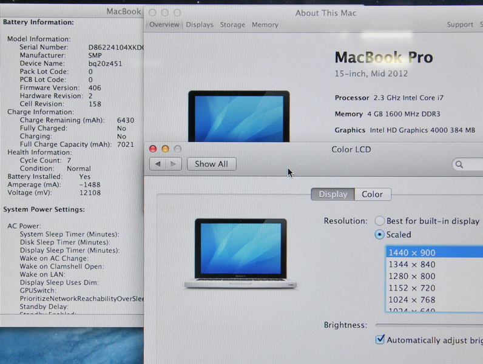Switch to the Color tab in Color LCD
The image size is (483, 364).
pyautogui.click(x=373, y=194)
